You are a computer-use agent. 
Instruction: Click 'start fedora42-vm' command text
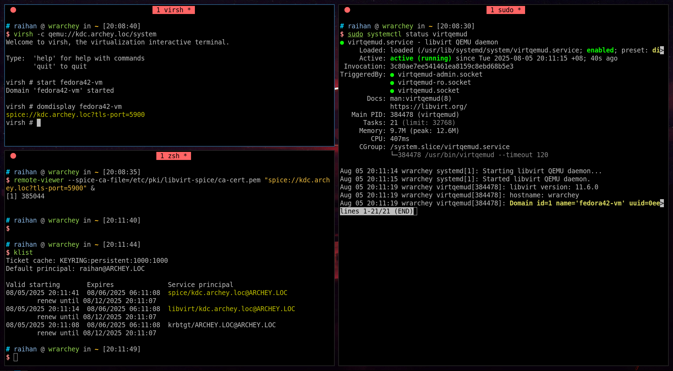pos(70,83)
